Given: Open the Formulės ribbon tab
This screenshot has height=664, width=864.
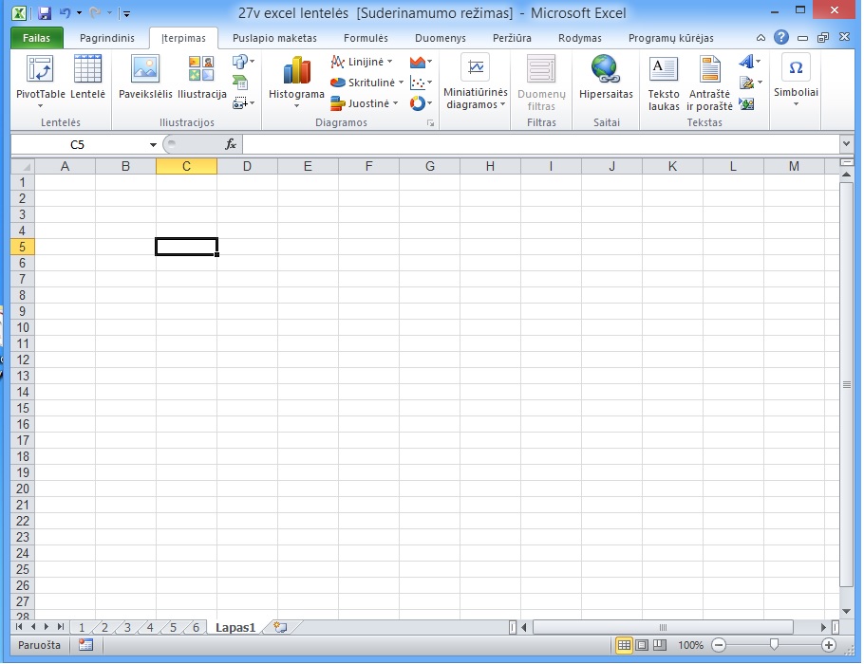Looking at the screenshot, I should coord(366,39).
